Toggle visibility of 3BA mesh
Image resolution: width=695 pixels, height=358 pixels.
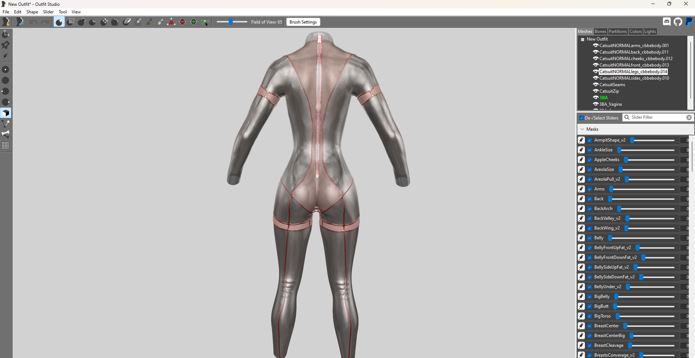click(595, 98)
